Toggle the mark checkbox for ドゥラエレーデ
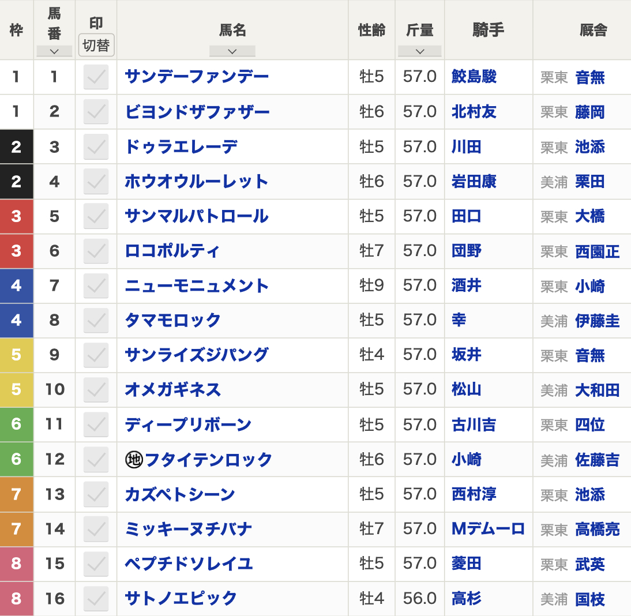Screen dimensions: 631x616 pyautogui.click(x=96, y=147)
